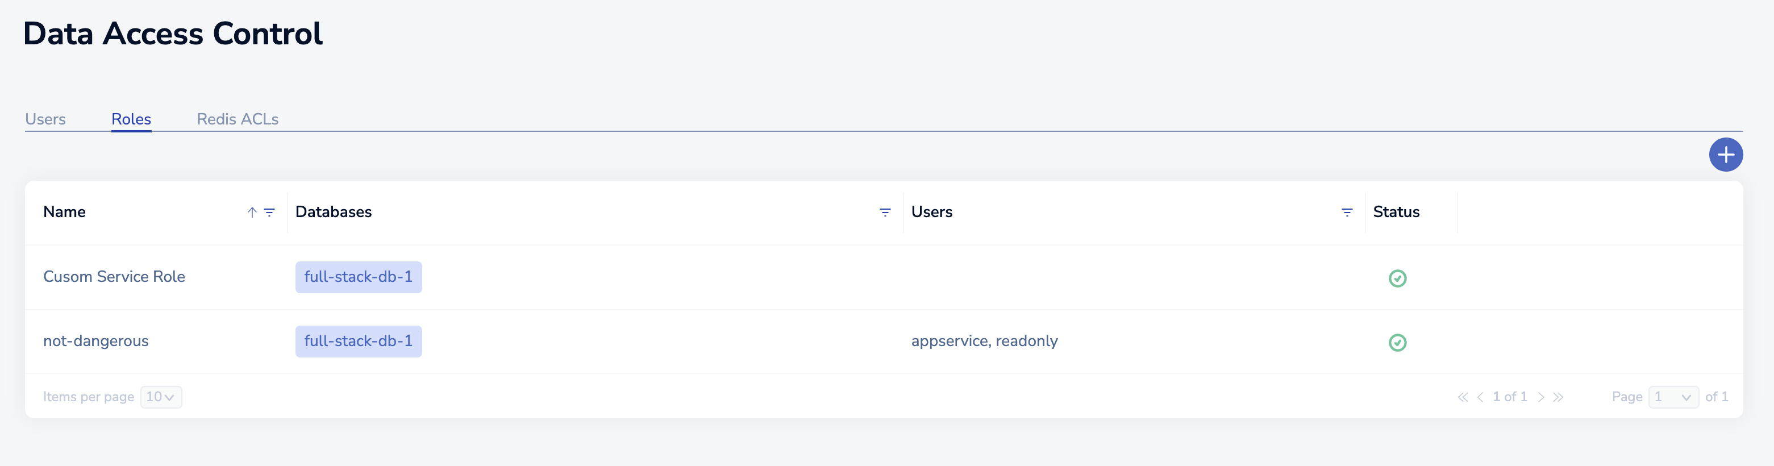The width and height of the screenshot is (1774, 466).
Task: Open the Databases column filter icon
Action: (x=885, y=213)
